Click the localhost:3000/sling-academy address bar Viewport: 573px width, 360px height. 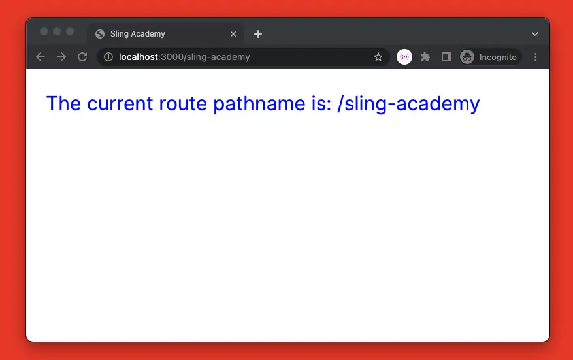pos(243,57)
